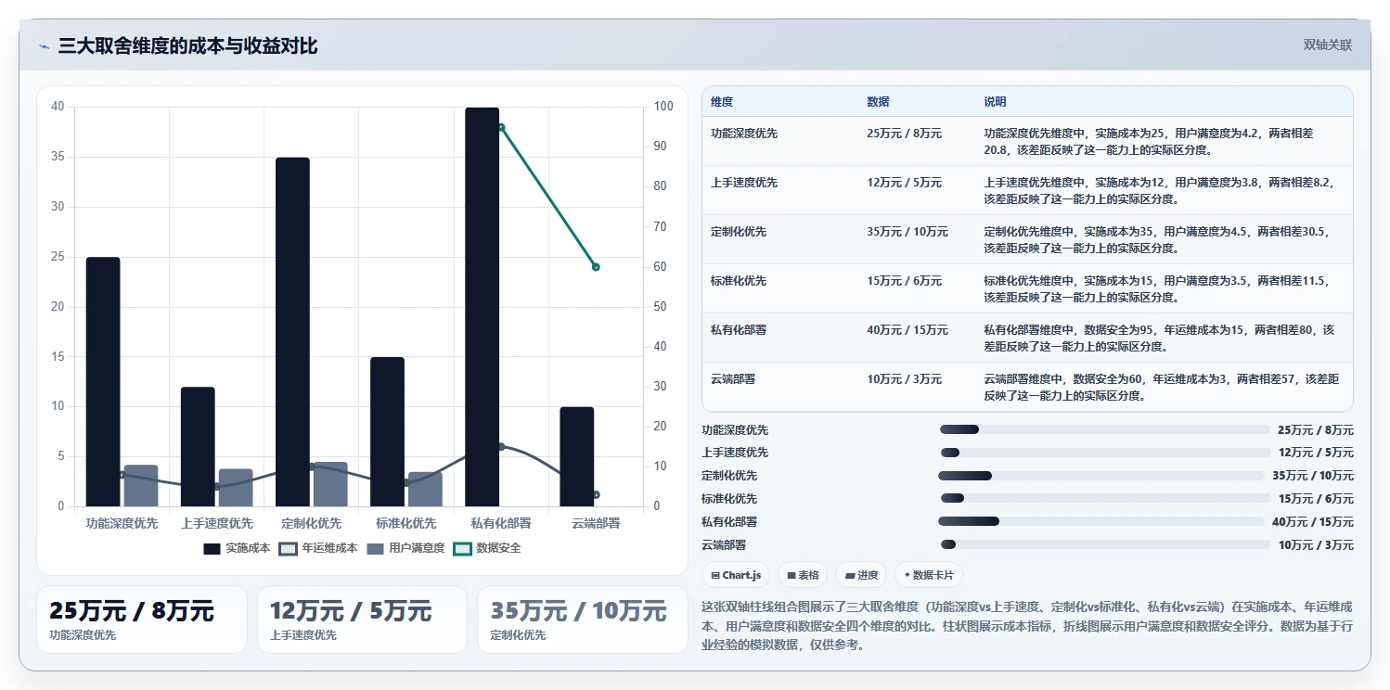
Task: Open the 25万元 / 8万元 data card
Action: point(142,620)
